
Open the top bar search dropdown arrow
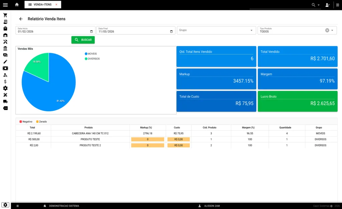[x=319, y=5]
